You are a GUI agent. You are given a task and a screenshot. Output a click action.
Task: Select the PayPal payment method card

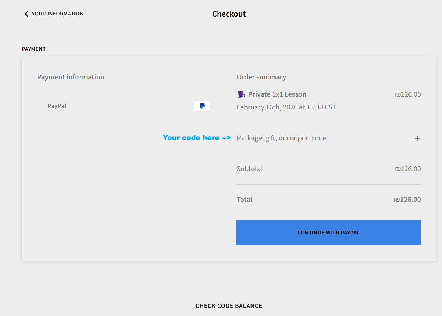tap(129, 105)
